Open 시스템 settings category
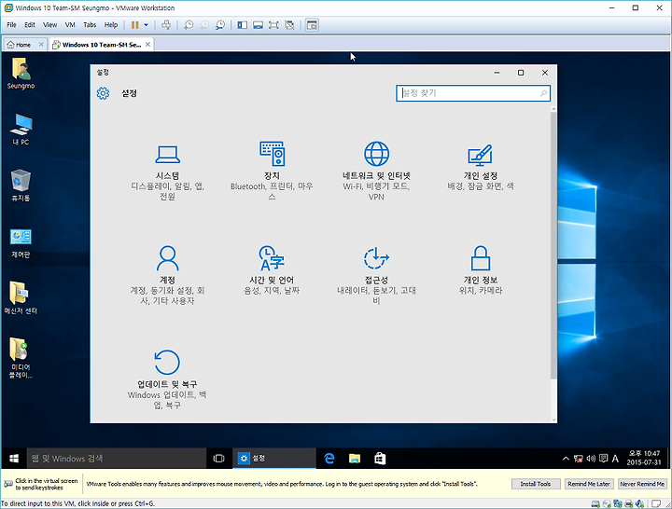Screen dimensions: 672x509 pyautogui.click(x=168, y=172)
